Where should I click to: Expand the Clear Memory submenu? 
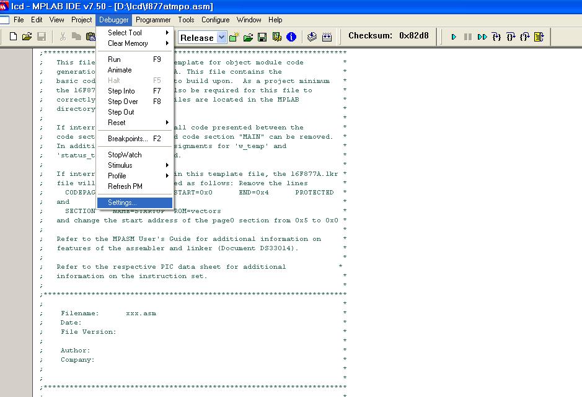click(x=134, y=43)
